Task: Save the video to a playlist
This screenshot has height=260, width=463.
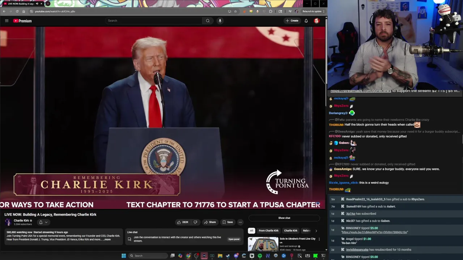Action: tap(228, 222)
